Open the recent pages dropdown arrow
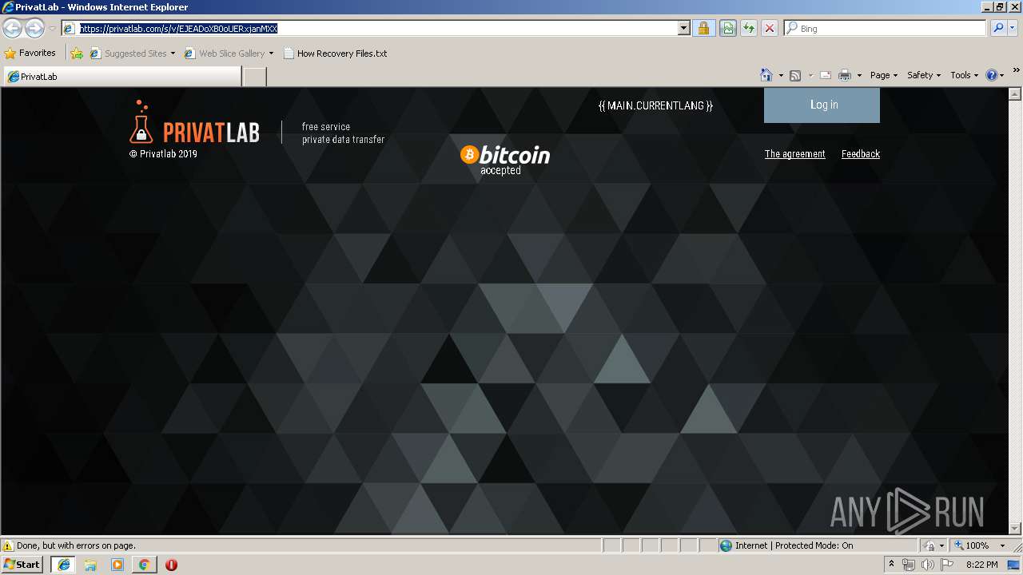This screenshot has height=575, width=1023. 52,29
